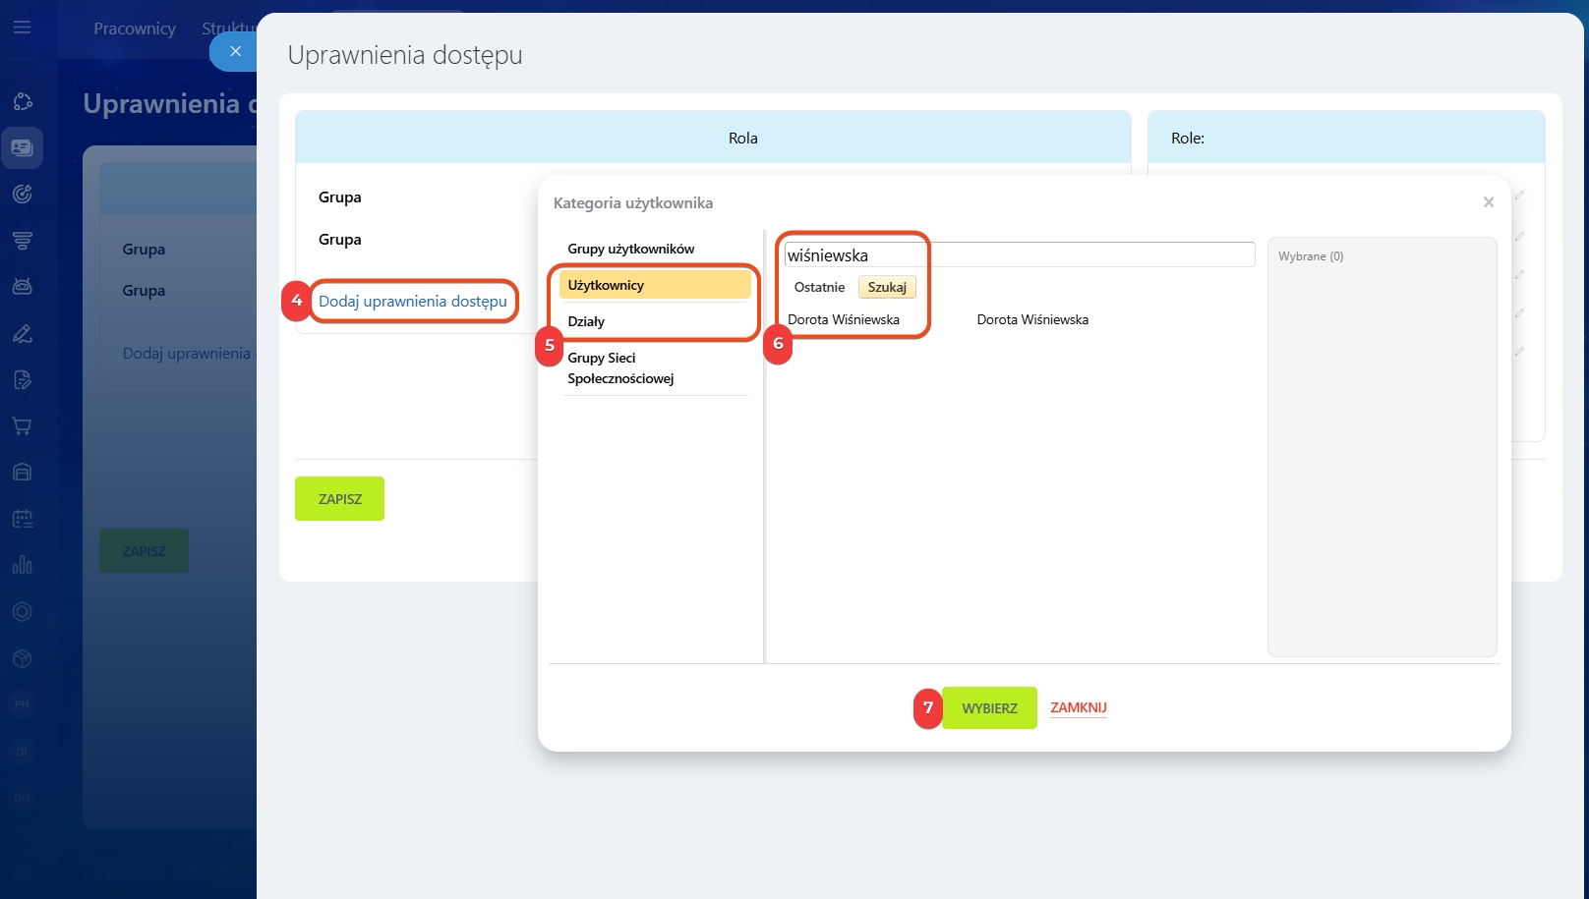Screen dimensions: 1589x899
Task: Close the Kategoria użytkownika dialog
Action: coord(1488,202)
